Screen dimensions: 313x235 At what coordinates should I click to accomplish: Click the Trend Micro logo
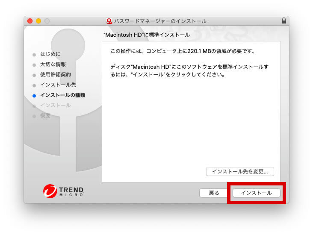[x=63, y=191]
